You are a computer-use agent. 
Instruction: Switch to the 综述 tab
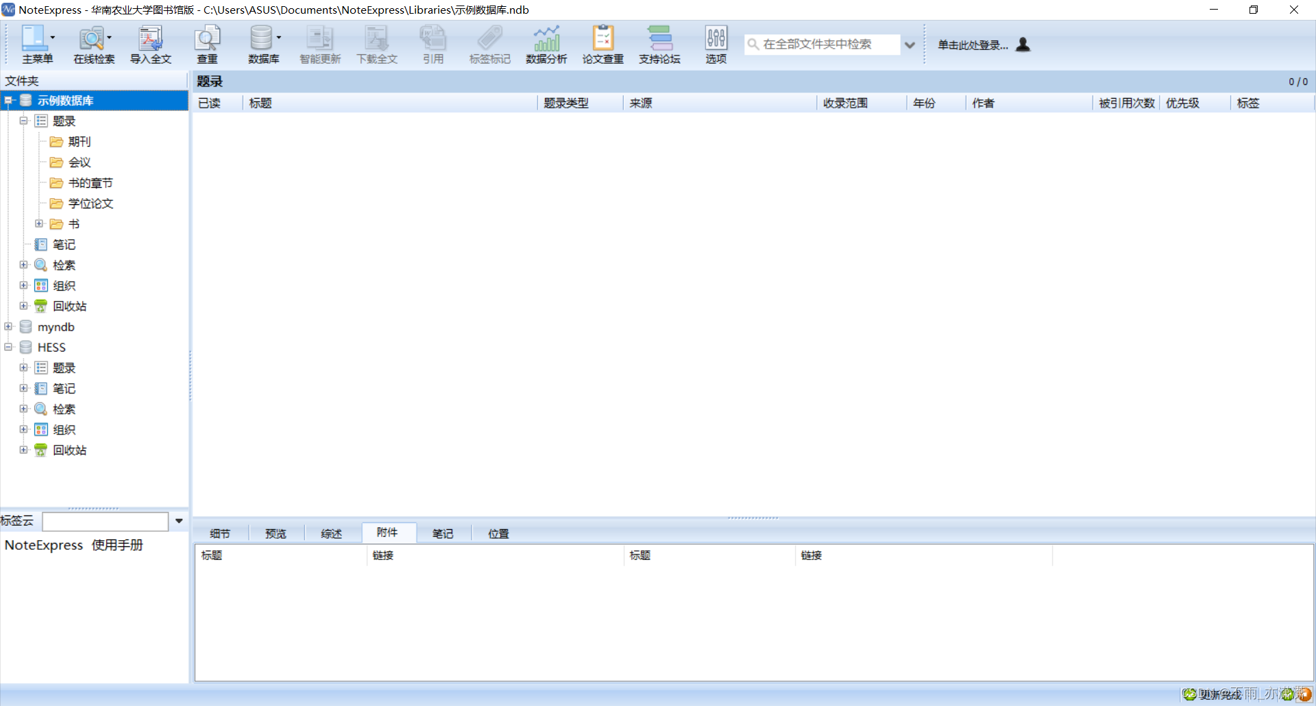point(331,533)
